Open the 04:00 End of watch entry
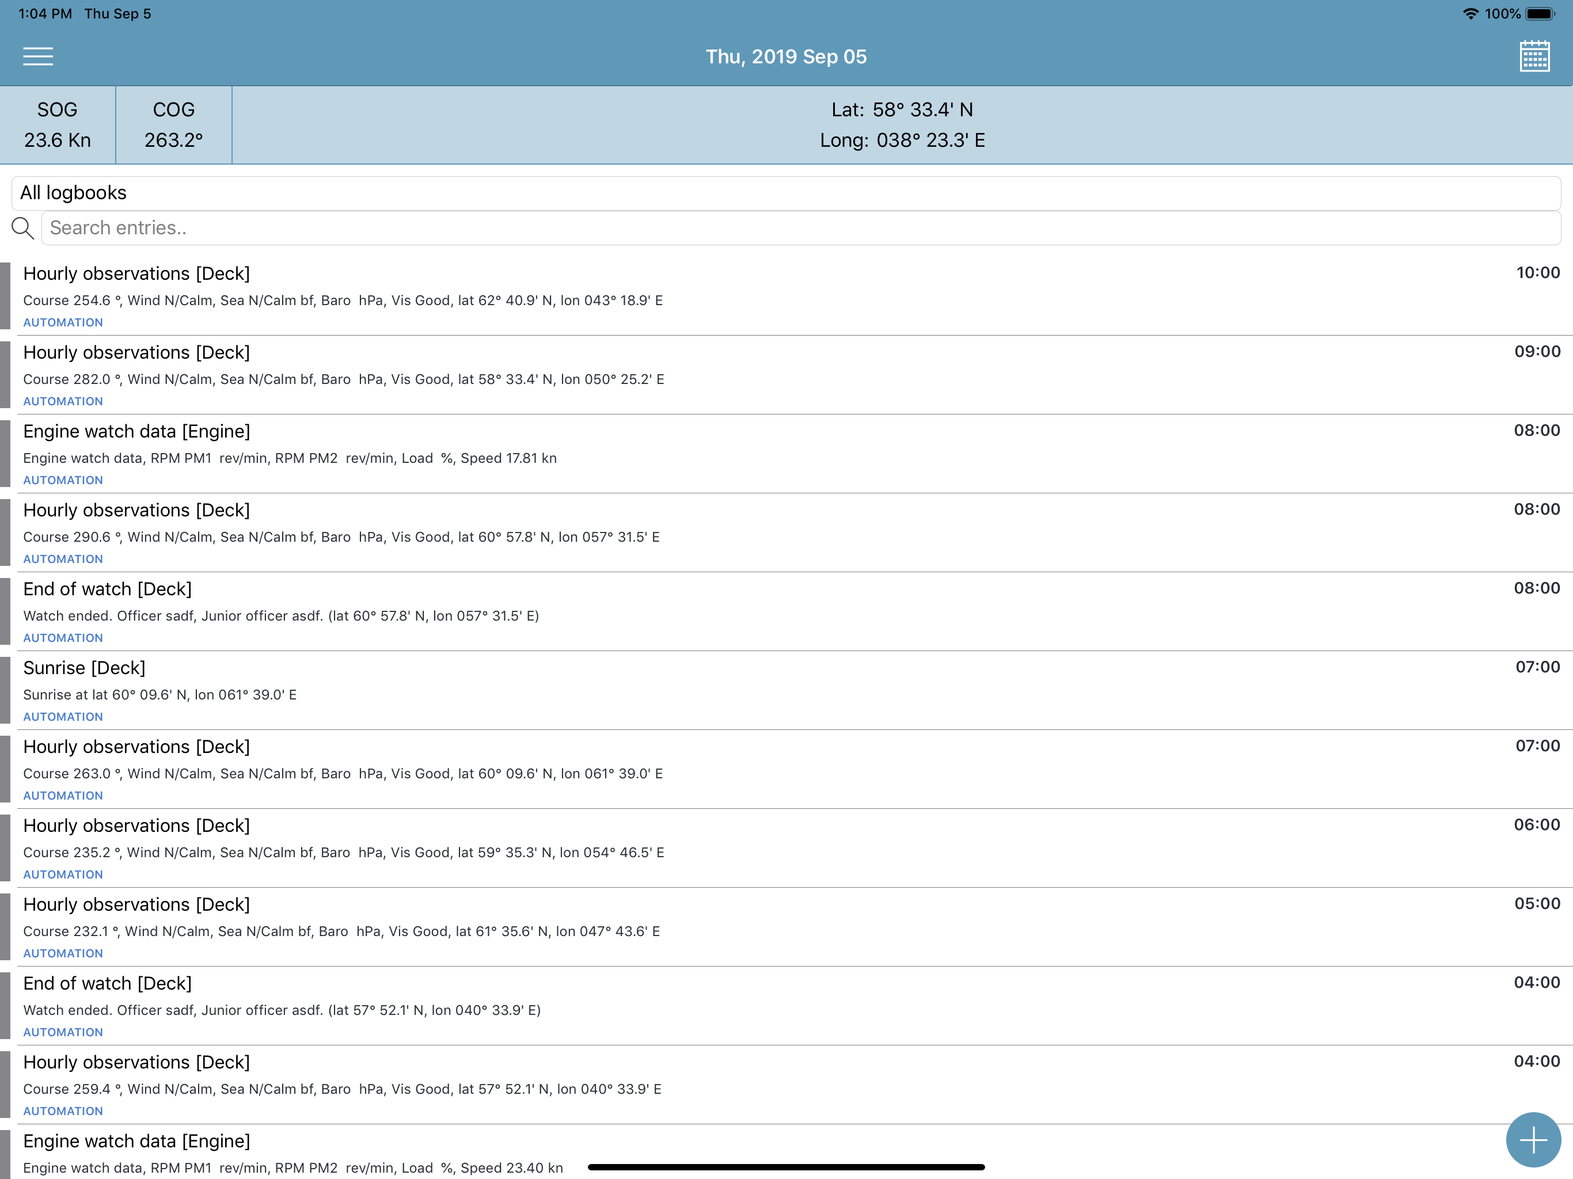 click(786, 1006)
